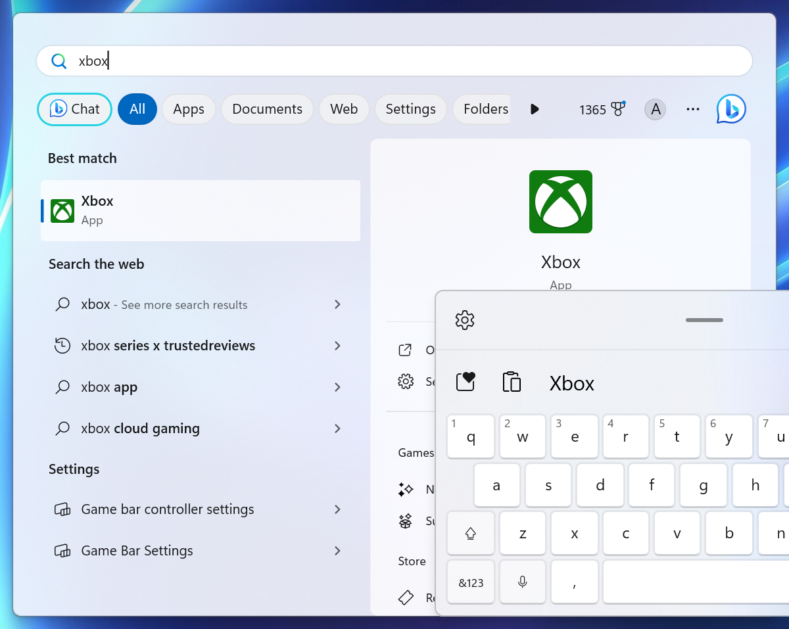Select the Web filter tab
Screen dimensions: 789x629
point(344,109)
